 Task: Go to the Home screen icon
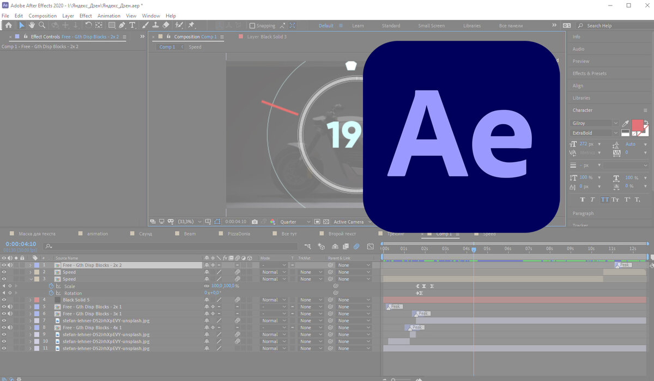(x=8, y=25)
